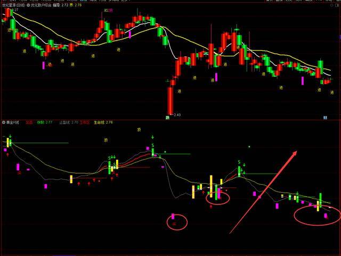Click the purple segment of bottom scrollbar
Image resolution: width=341 pixels, height=256 pixels.
(x=64, y=255)
